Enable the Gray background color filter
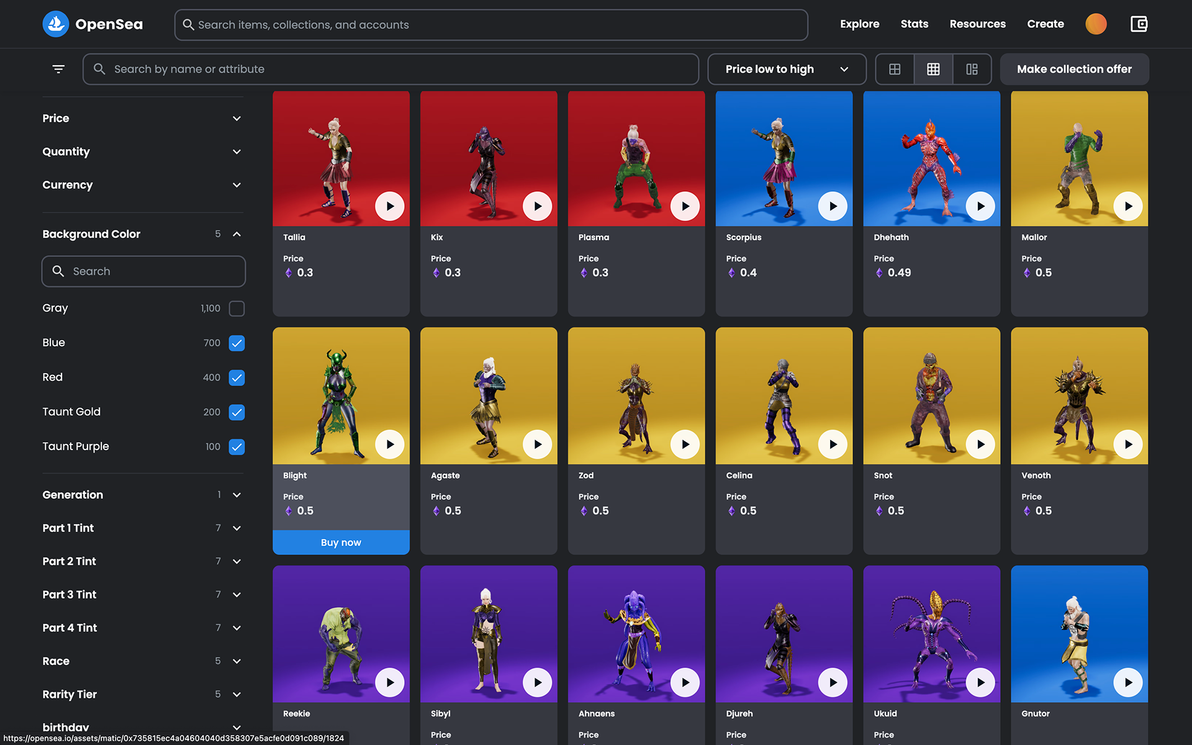Screen dimensions: 1192x745 tap(237, 309)
